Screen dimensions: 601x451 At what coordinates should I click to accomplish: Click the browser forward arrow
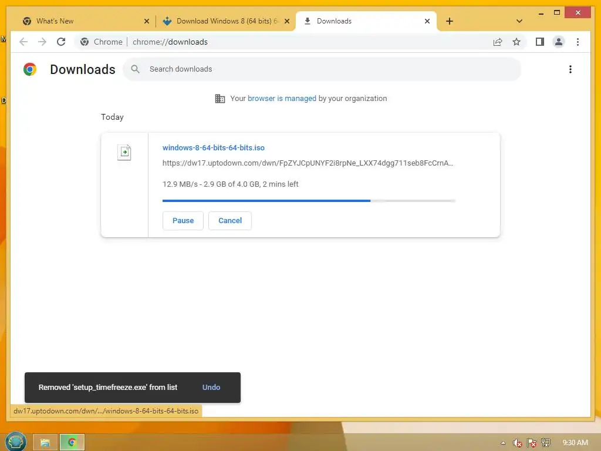click(42, 42)
